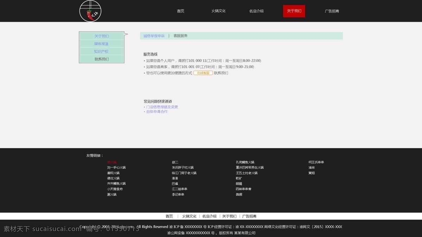Open the 王五土灶老火锅 friend link
This screenshot has width=422, height=237.
(247, 173)
